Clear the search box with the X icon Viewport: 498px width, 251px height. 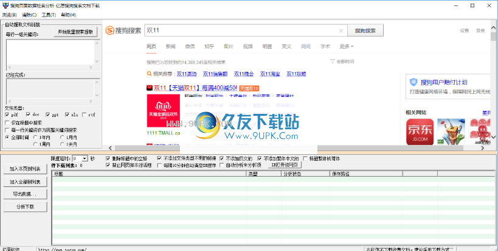click(x=341, y=31)
